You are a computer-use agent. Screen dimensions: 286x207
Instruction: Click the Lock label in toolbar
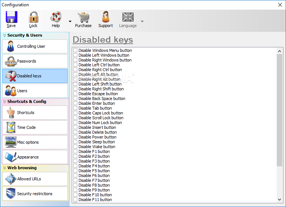coord(33,26)
